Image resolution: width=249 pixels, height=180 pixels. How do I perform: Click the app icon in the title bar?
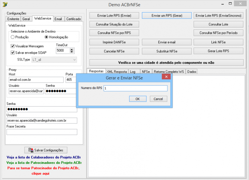[x=5, y=4]
